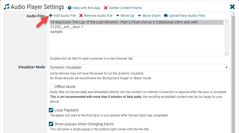Click the Move Down arrow icon
This screenshot has height=133, width=239.
(139, 15)
